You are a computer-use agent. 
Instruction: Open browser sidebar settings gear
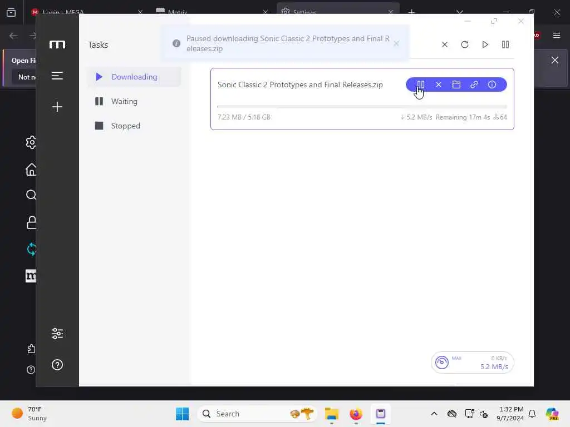point(31,142)
